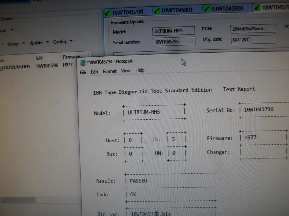Click the Update toolbar button
This screenshot has width=289, height=216.
pos(36,43)
